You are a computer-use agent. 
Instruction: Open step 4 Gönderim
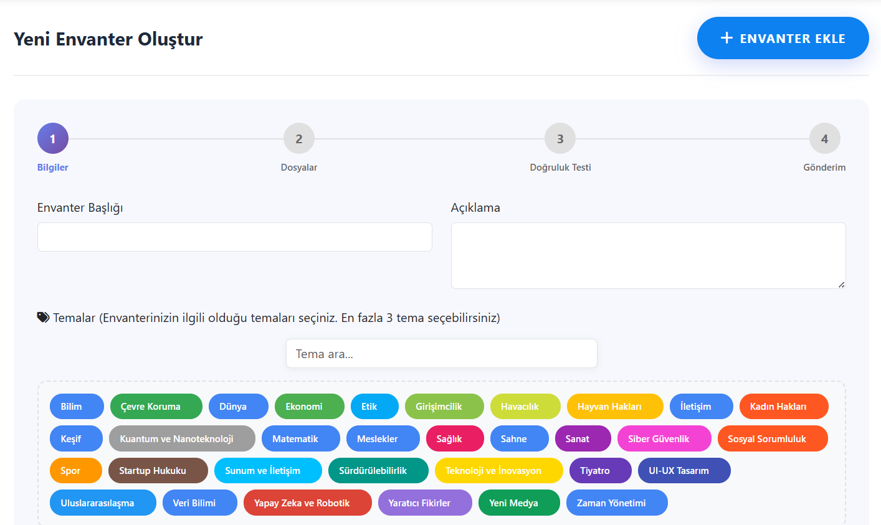824,138
